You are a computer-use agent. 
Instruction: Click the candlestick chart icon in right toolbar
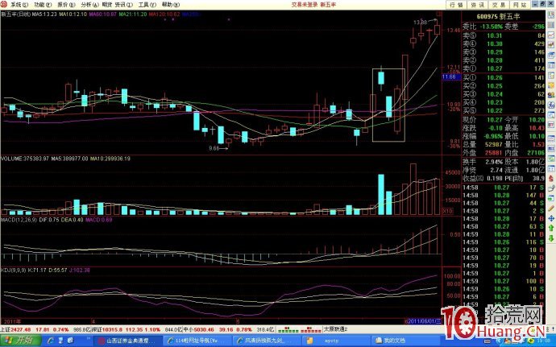551,45
